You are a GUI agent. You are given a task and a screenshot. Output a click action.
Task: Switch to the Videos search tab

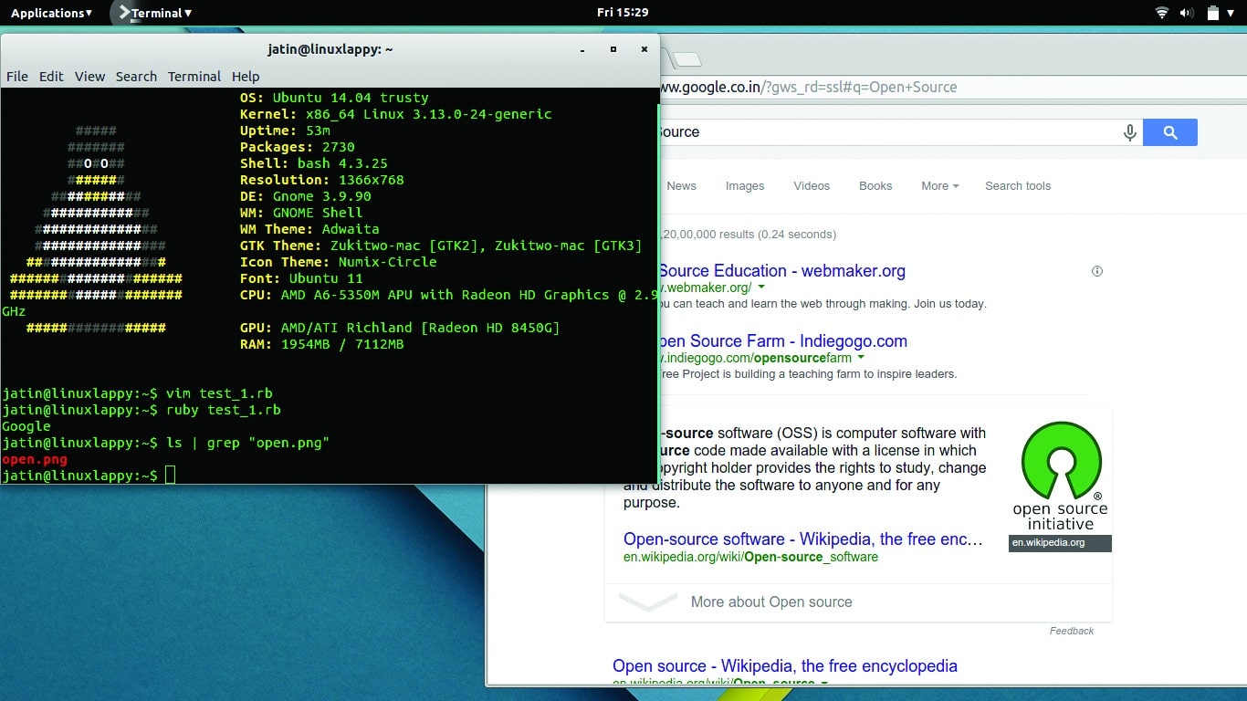[812, 186]
